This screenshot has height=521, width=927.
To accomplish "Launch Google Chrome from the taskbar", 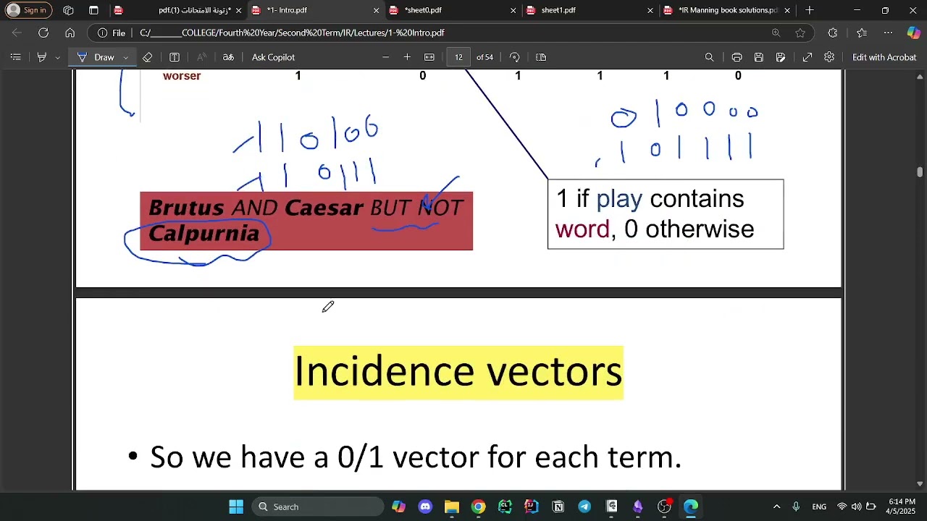I will click(478, 507).
